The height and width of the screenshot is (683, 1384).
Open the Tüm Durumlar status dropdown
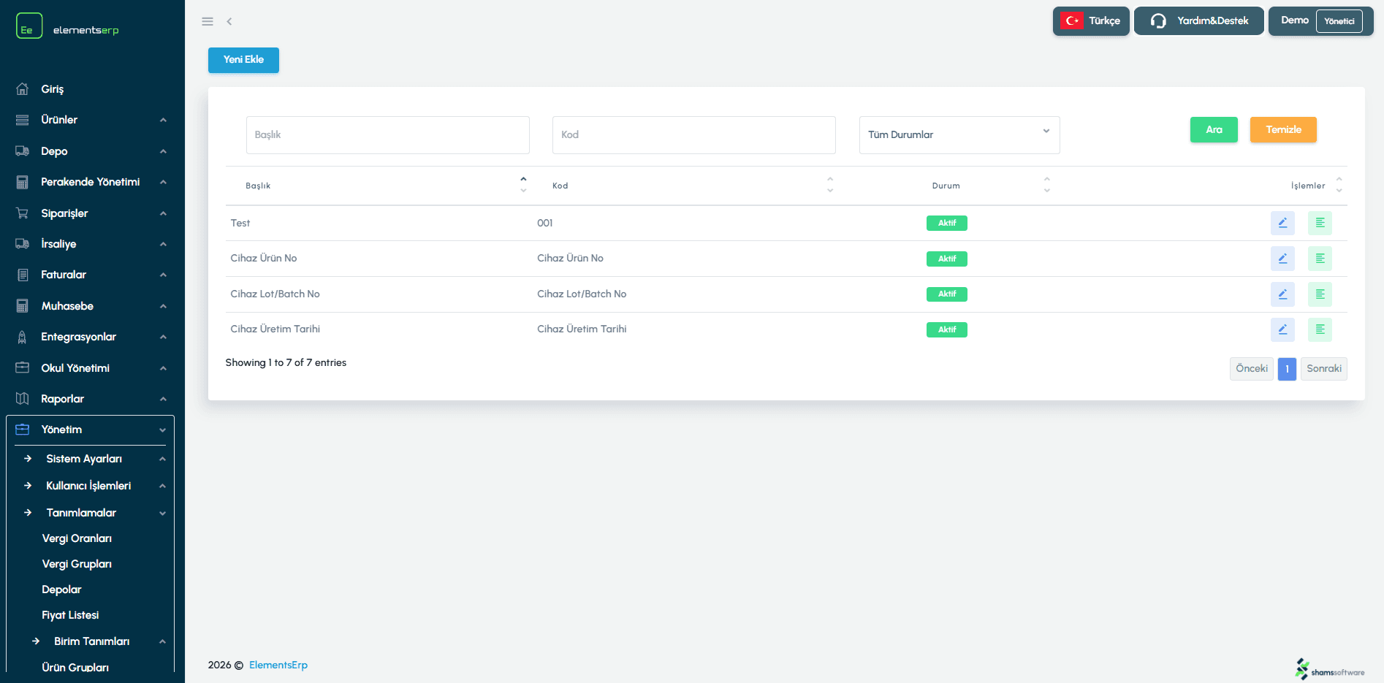959,135
